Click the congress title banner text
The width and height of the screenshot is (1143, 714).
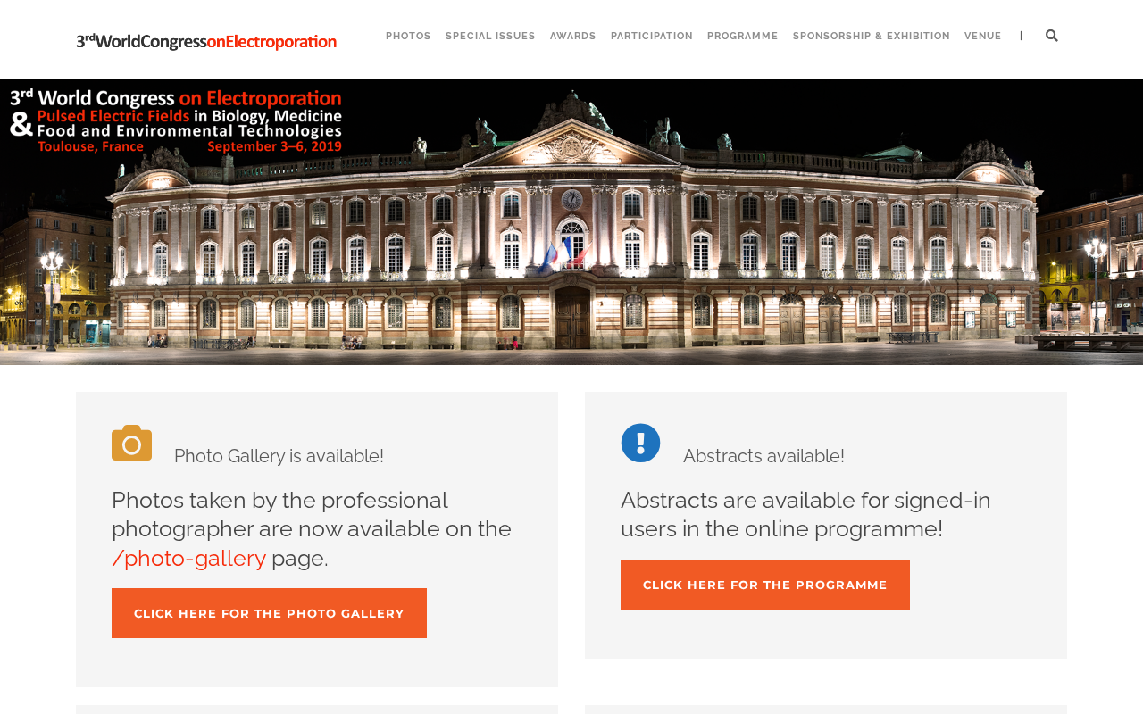176,120
